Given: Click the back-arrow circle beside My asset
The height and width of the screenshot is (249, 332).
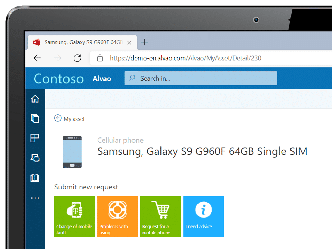Looking at the screenshot, I should pyautogui.click(x=58, y=118).
